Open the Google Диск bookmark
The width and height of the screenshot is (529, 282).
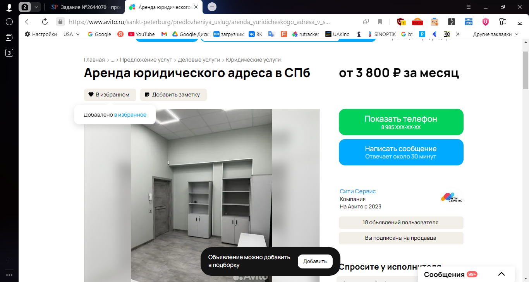[191, 34]
